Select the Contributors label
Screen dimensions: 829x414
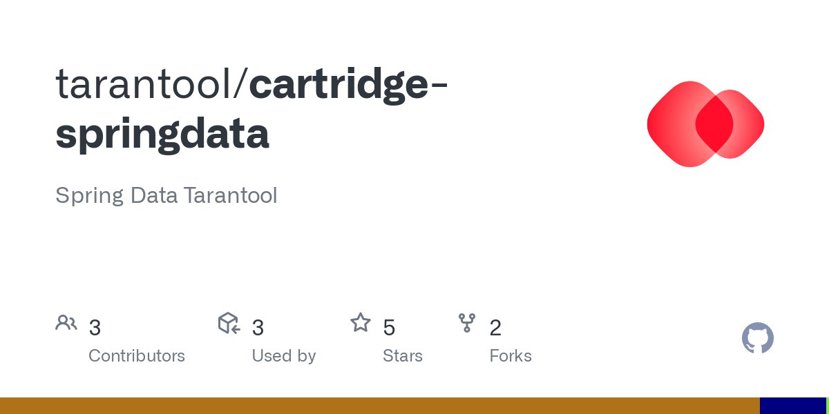[137, 356]
